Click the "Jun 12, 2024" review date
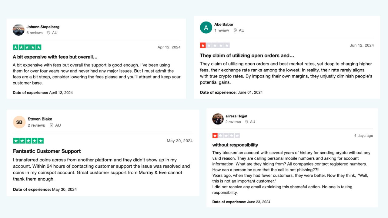This screenshot has height=218, width=388. 362,45
